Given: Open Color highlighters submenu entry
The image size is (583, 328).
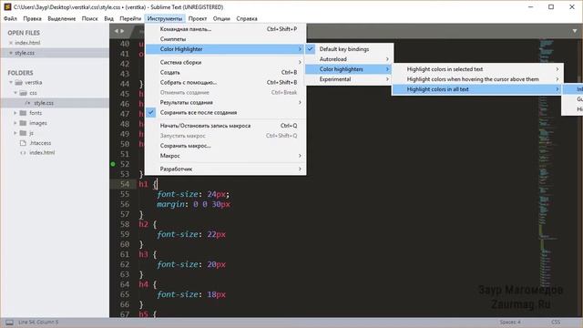Looking at the screenshot, I should (349, 69).
